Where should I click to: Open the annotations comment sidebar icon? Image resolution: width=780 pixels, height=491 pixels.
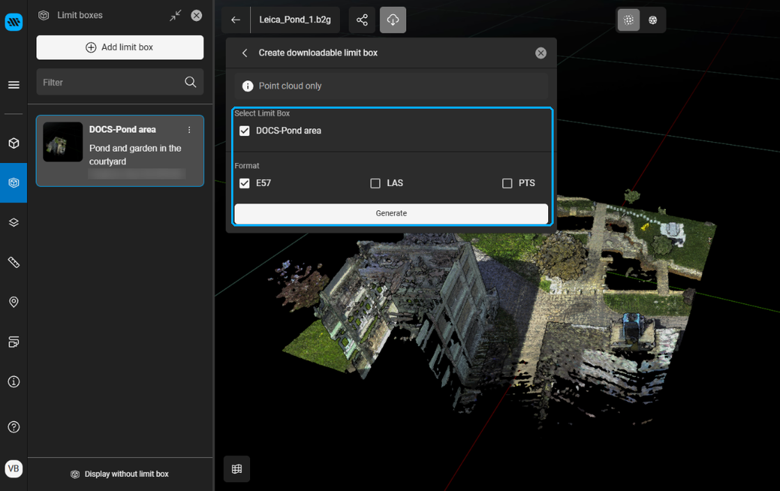(13, 342)
